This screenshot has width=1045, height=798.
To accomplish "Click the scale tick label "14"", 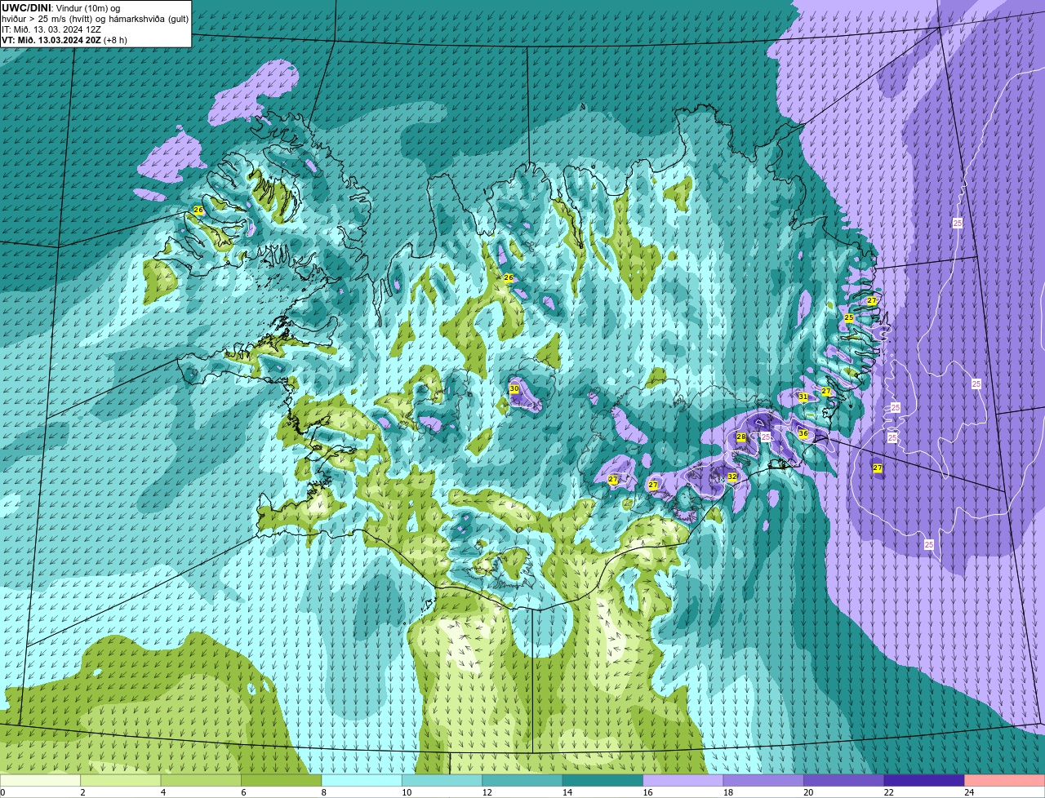I will click(567, 792).
